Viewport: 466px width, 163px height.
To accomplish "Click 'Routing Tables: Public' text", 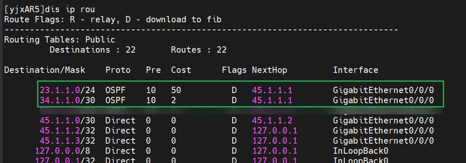I will [x=60, y=40].
